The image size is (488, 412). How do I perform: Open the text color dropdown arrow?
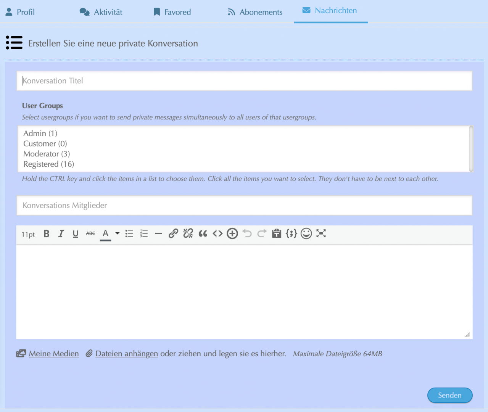tap(118, 233)
